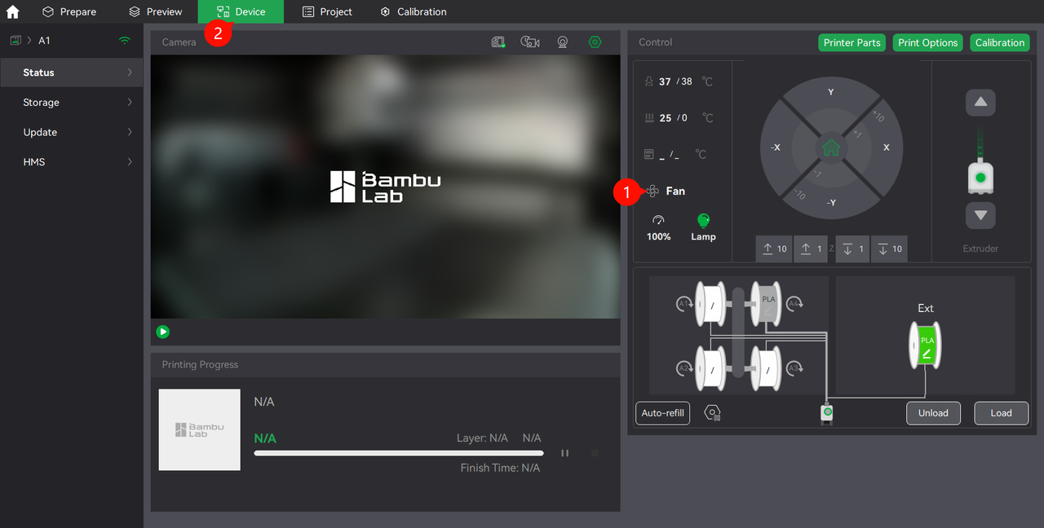1044x528 pixels.
Task: Play the camera live stream
Action: tap(163, 332)
